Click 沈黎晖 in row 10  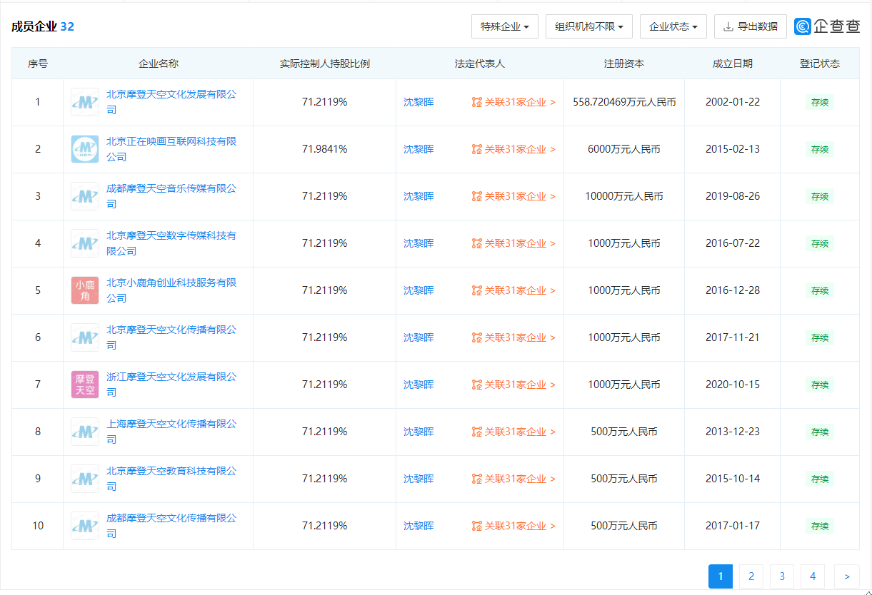419,526
